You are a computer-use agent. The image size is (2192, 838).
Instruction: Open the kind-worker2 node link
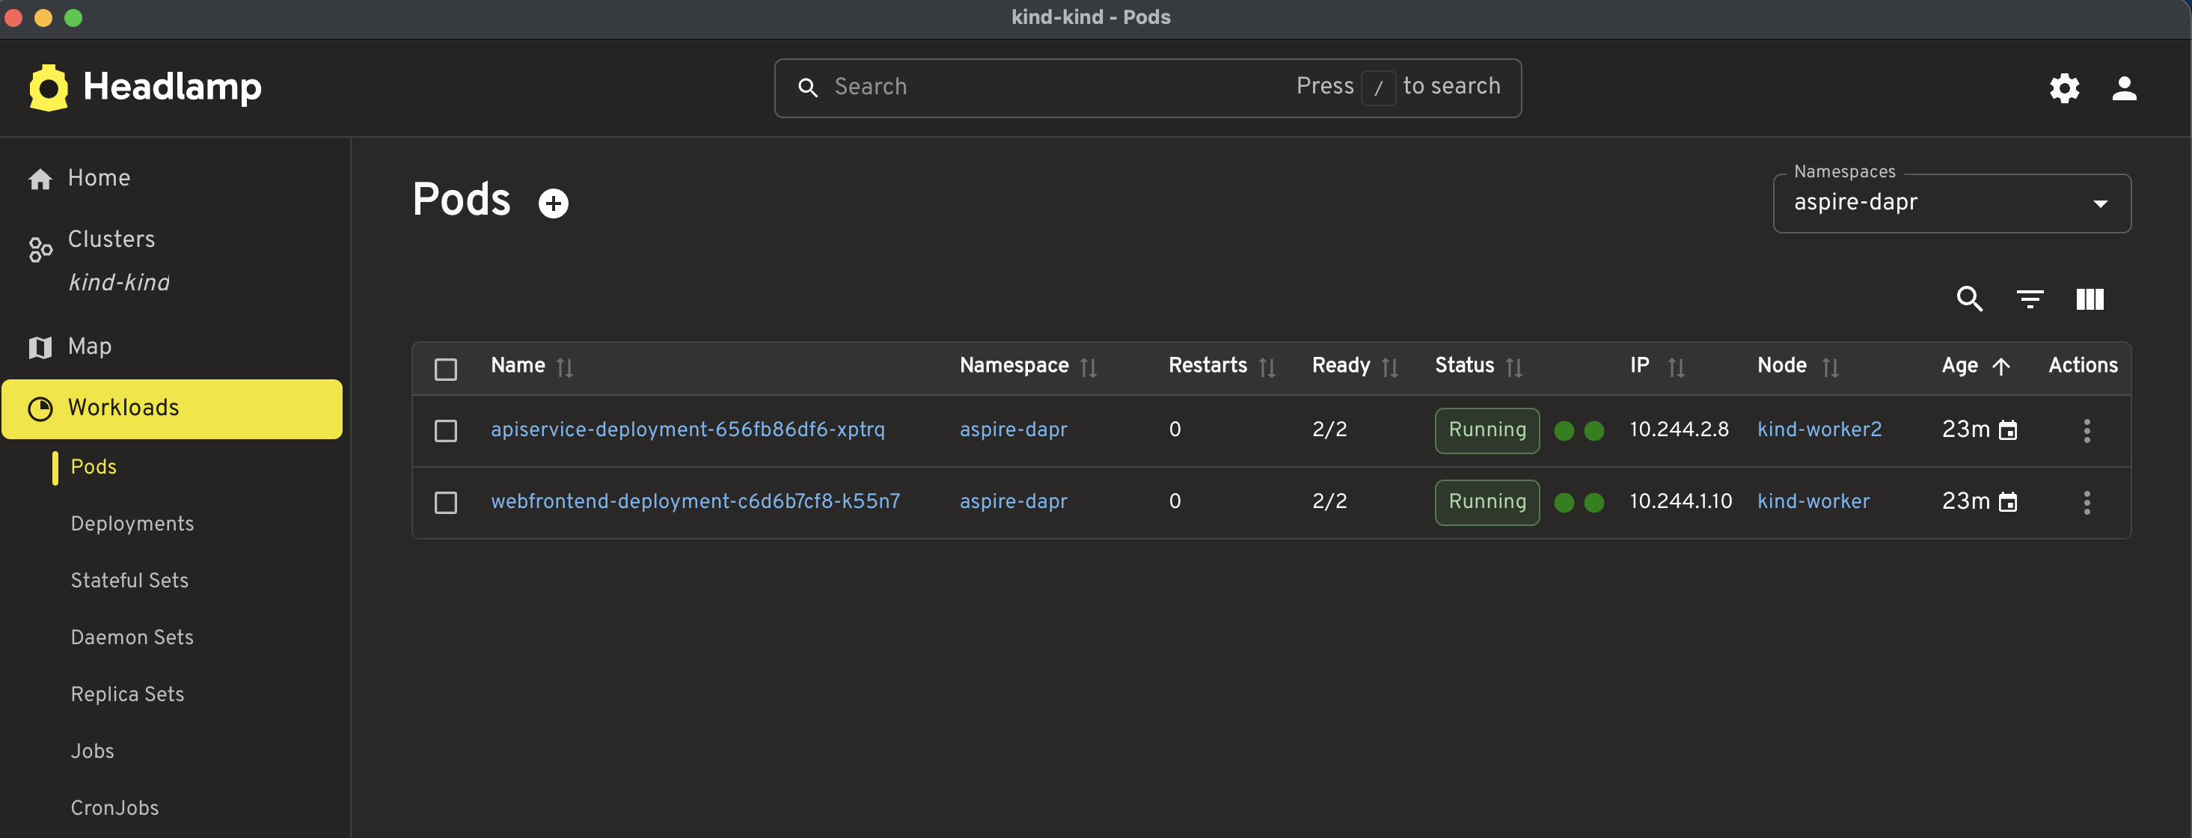1819,429
